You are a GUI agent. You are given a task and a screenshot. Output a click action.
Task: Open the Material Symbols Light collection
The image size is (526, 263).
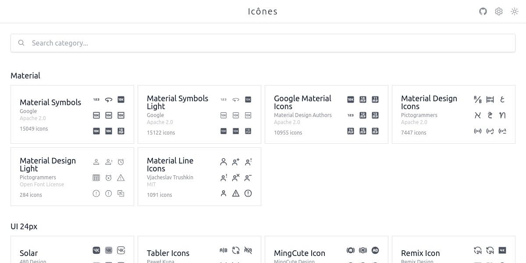coord(178,103)
